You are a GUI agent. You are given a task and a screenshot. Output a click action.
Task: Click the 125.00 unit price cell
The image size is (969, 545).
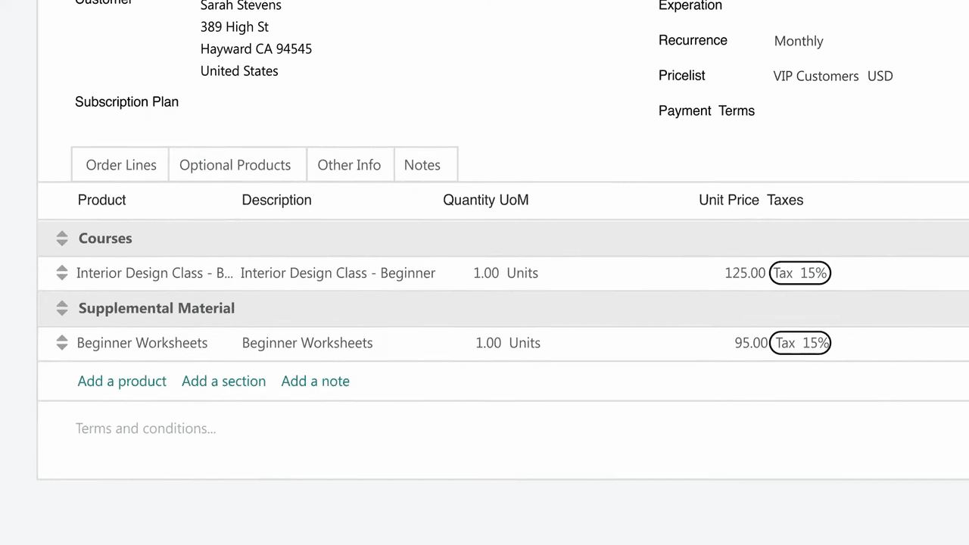pos(744,273)
